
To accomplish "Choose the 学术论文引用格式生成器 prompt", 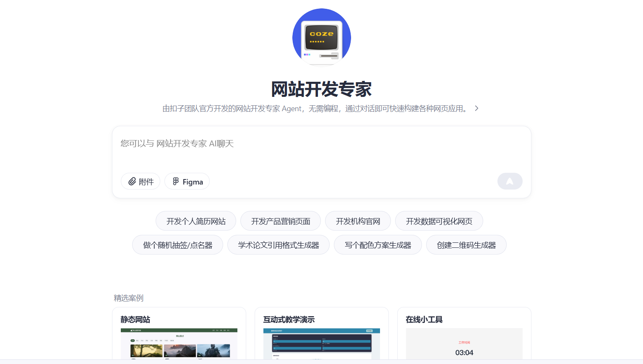I will (x=279, y=245).
